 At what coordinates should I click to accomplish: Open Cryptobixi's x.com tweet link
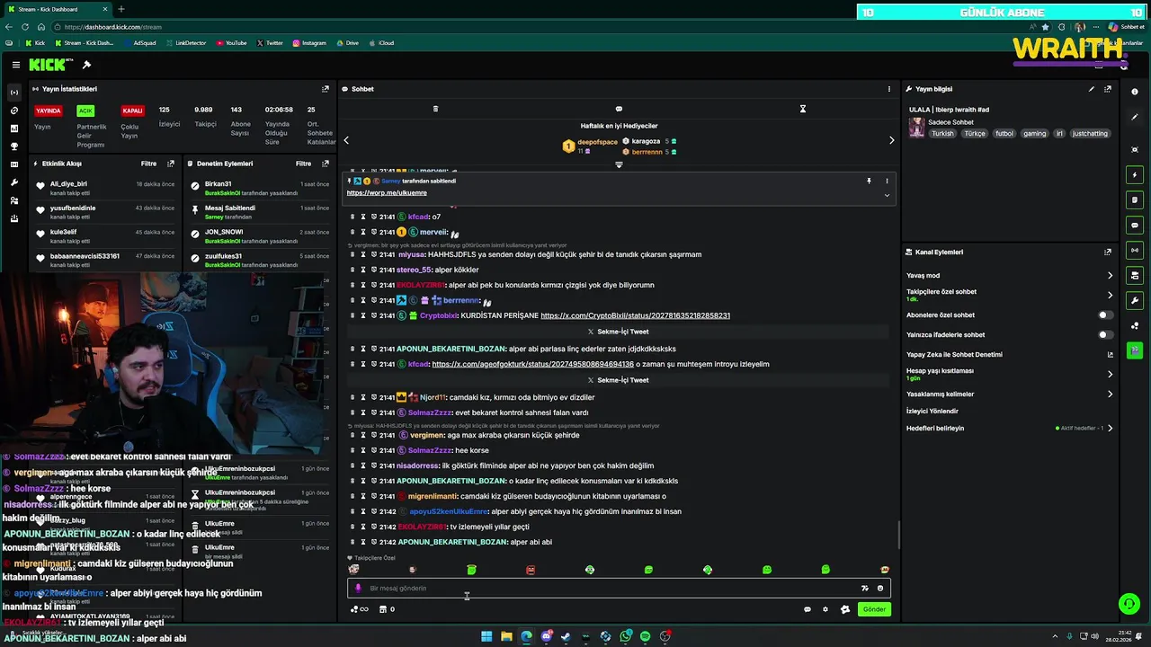point(635,315)
